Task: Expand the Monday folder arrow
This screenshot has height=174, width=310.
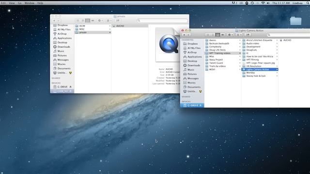Action: tap(277, 73)
